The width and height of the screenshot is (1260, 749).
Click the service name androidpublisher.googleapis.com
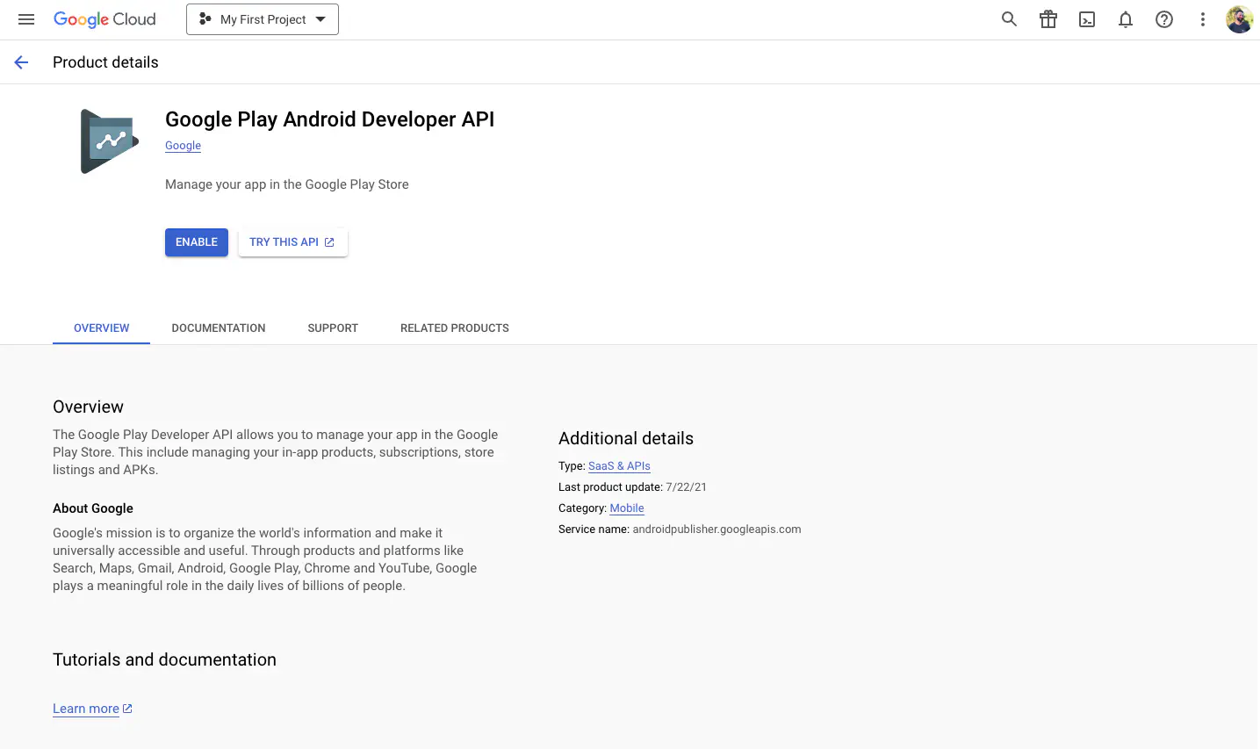716,529
